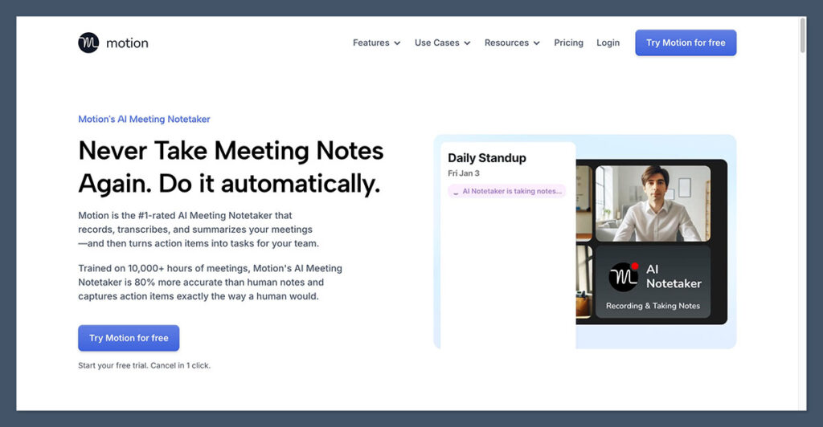823x427 pixels.
Task: Click the AI Notetaker Motion logo with red dot
Action: coord(624,277)
